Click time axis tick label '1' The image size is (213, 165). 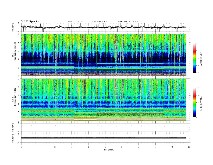(38, 147)
